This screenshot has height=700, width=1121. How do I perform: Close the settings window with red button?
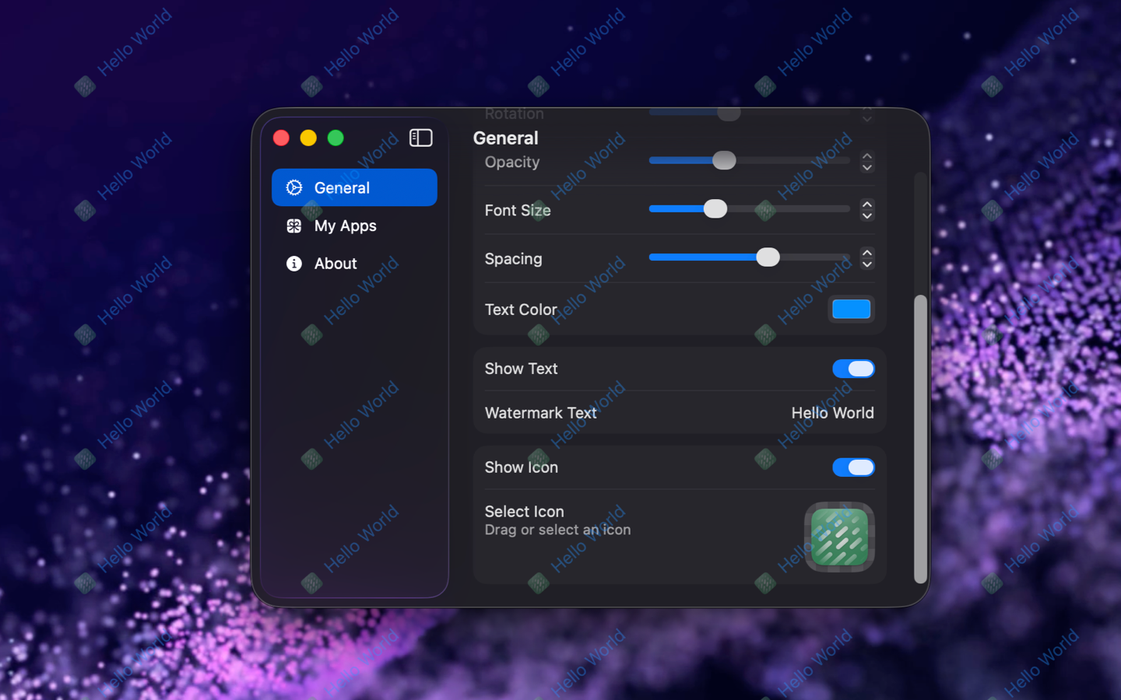click(282, 138)
